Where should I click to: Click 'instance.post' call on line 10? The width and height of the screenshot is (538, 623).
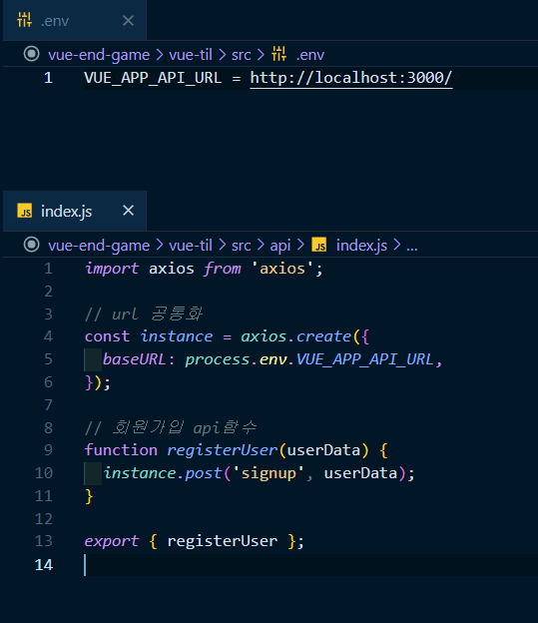(163, 473)
